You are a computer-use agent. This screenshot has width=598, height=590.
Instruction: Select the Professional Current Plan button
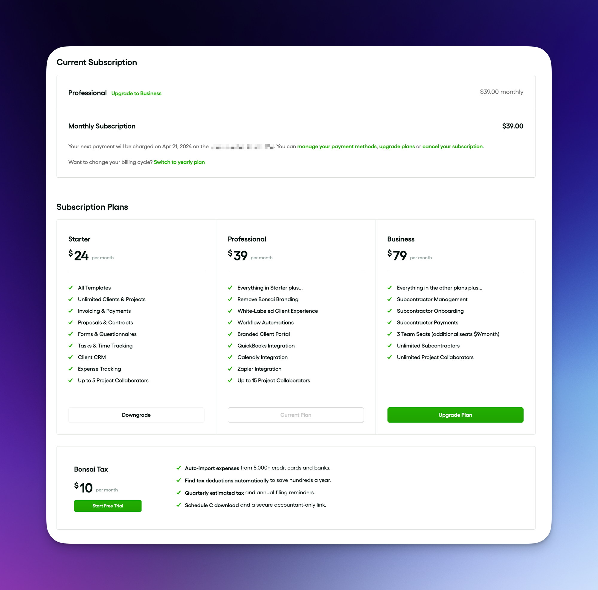point(295,414)
